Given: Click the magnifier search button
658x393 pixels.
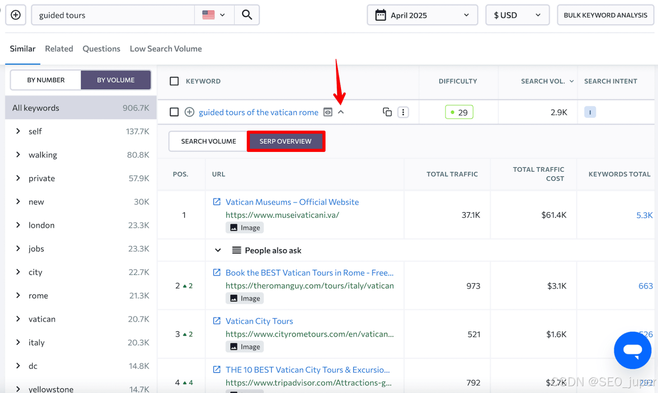Looking at the screenshot, I should pyautogui.click(x=247, y=15).
